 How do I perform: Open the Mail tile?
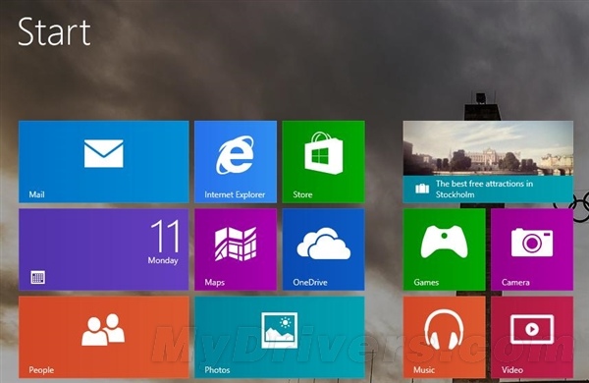pyautogui.click(x=104, y=162)
